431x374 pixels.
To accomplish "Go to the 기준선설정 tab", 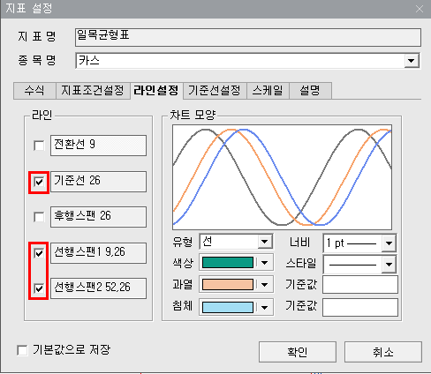I will 215,91.
